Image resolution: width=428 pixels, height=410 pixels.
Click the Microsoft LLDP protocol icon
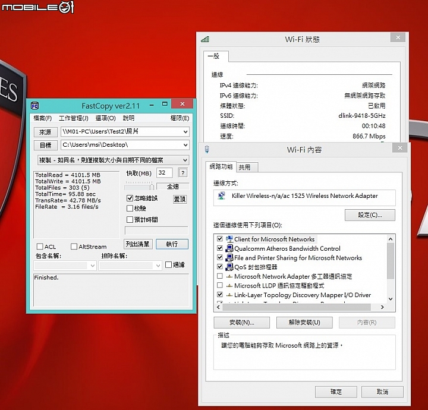click(229, 286)
